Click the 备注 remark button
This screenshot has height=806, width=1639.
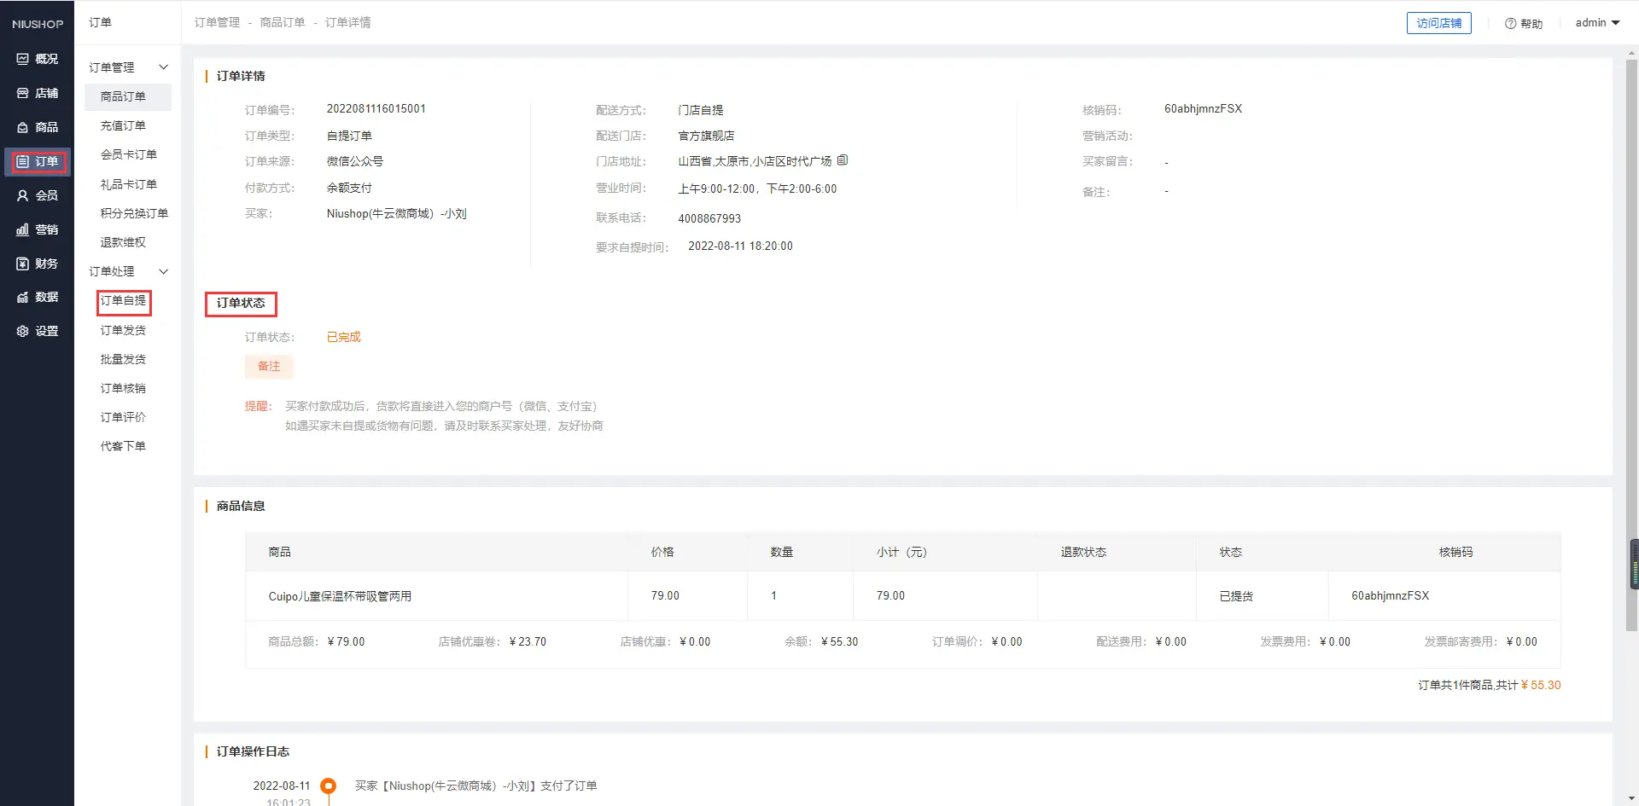269,366
